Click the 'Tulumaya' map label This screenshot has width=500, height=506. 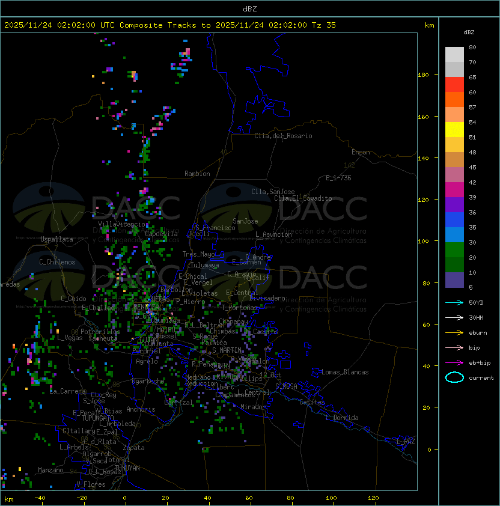click(x=205, y=265)
